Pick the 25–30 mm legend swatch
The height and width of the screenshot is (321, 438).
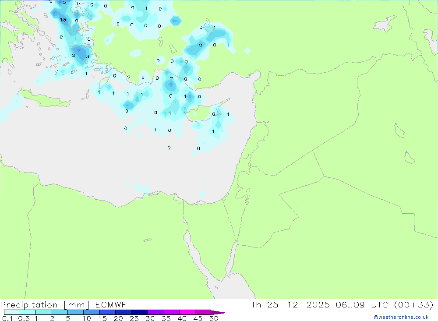(x=139, y=312)
